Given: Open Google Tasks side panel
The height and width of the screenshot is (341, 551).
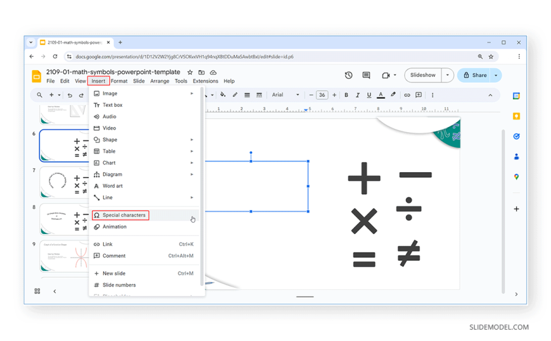Looking at the screenshot, I should [x=516, y=136].
